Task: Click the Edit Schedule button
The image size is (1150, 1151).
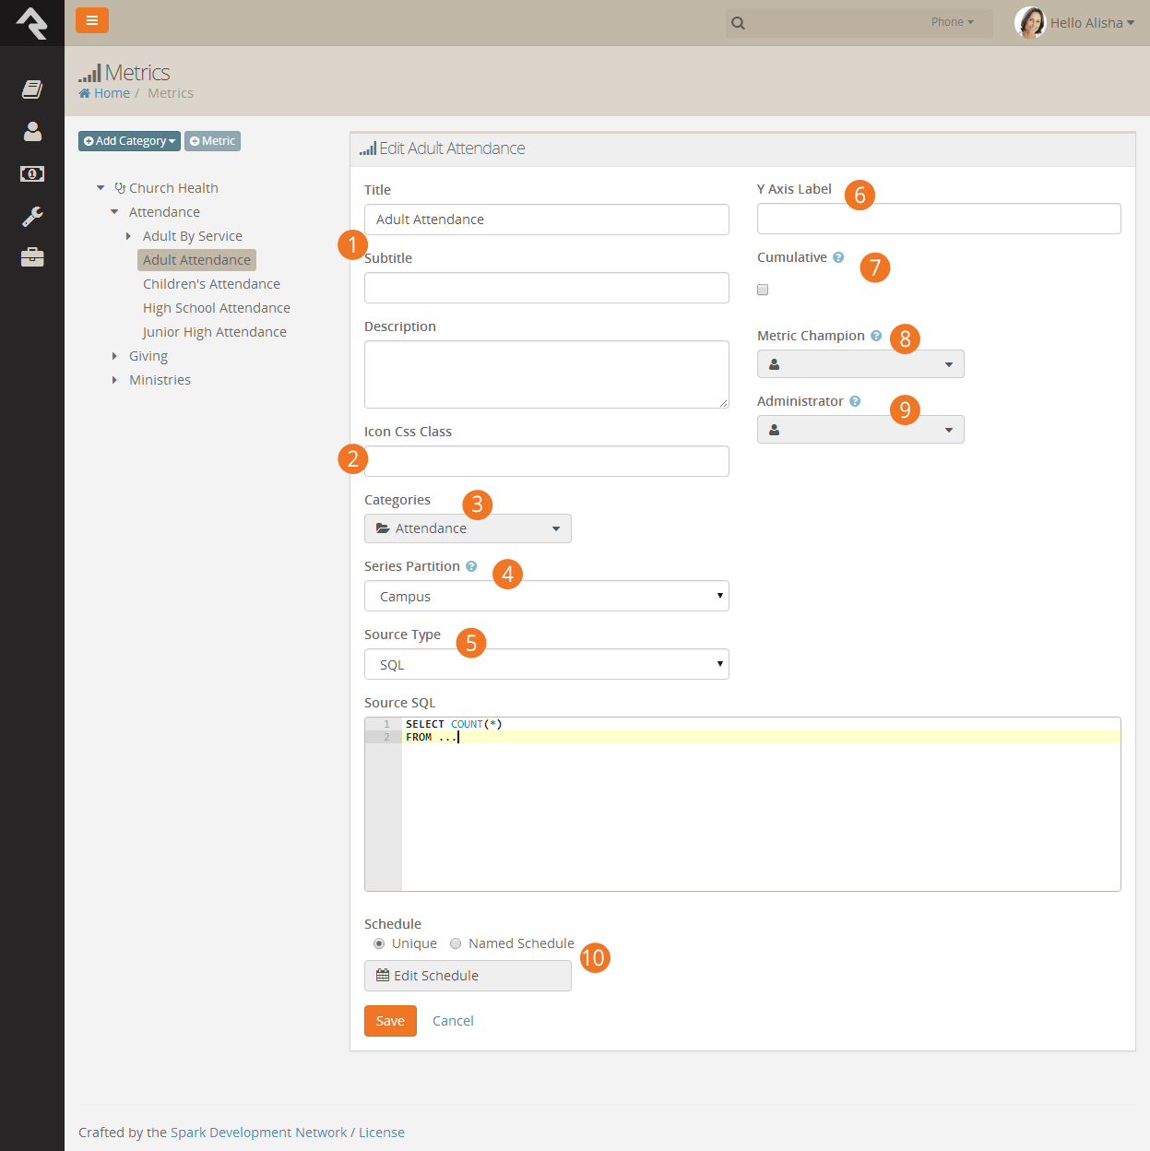Action: (x=468, y=976)
